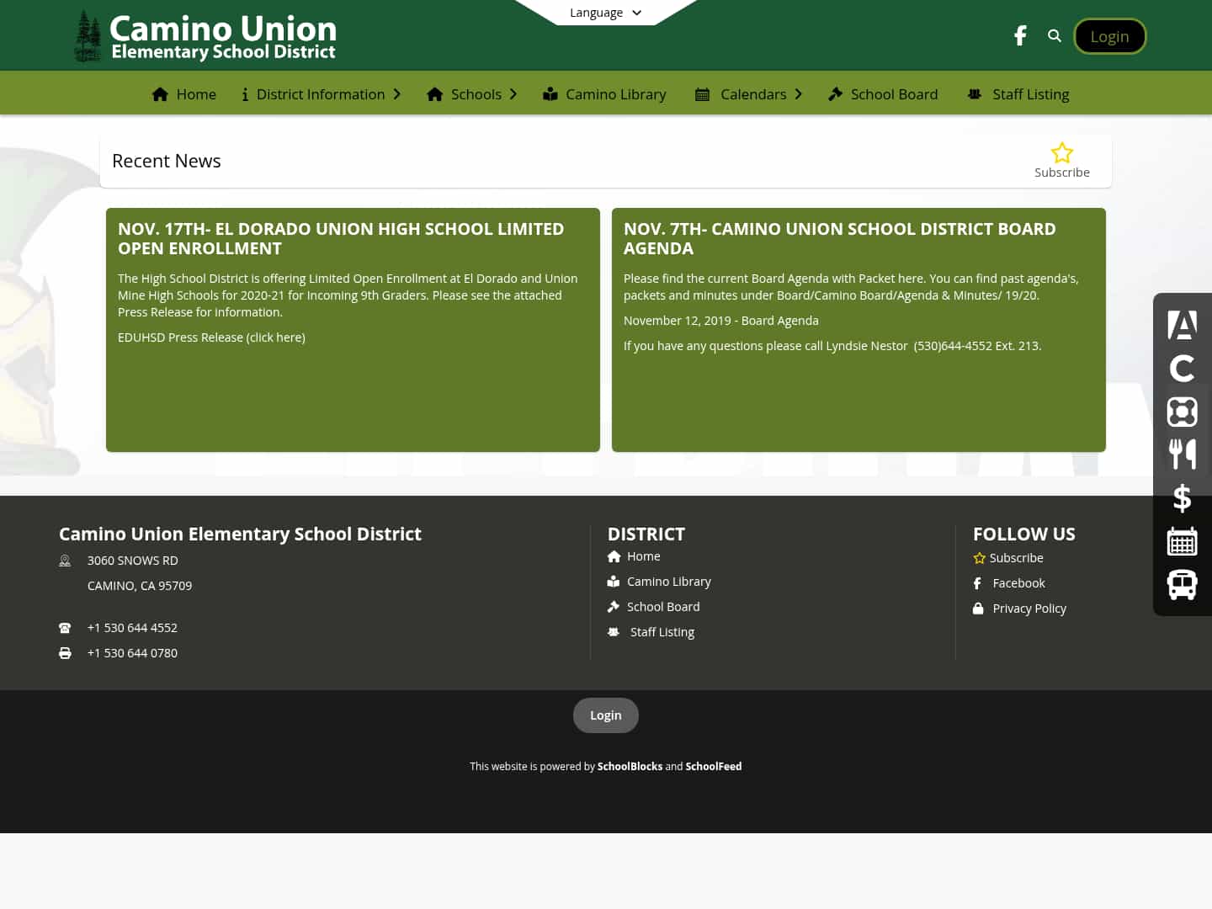Enable Subscribe in the Follow Us section
1212x909 pixels.
pos(1008,557)
